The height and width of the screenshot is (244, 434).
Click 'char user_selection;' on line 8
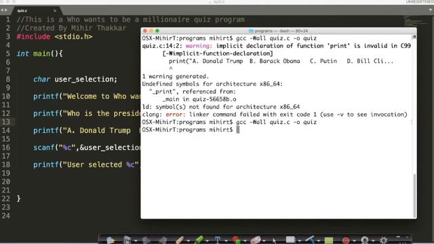coord(75,79)
